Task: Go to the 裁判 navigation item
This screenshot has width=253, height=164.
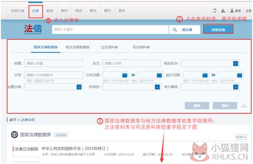Action: [x=64, y=10]
